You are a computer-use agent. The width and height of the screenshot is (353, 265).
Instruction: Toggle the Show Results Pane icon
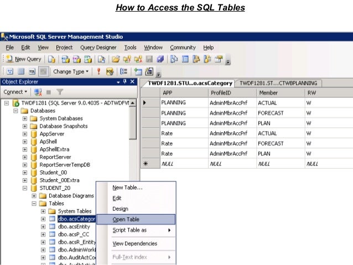click(43, 71)
